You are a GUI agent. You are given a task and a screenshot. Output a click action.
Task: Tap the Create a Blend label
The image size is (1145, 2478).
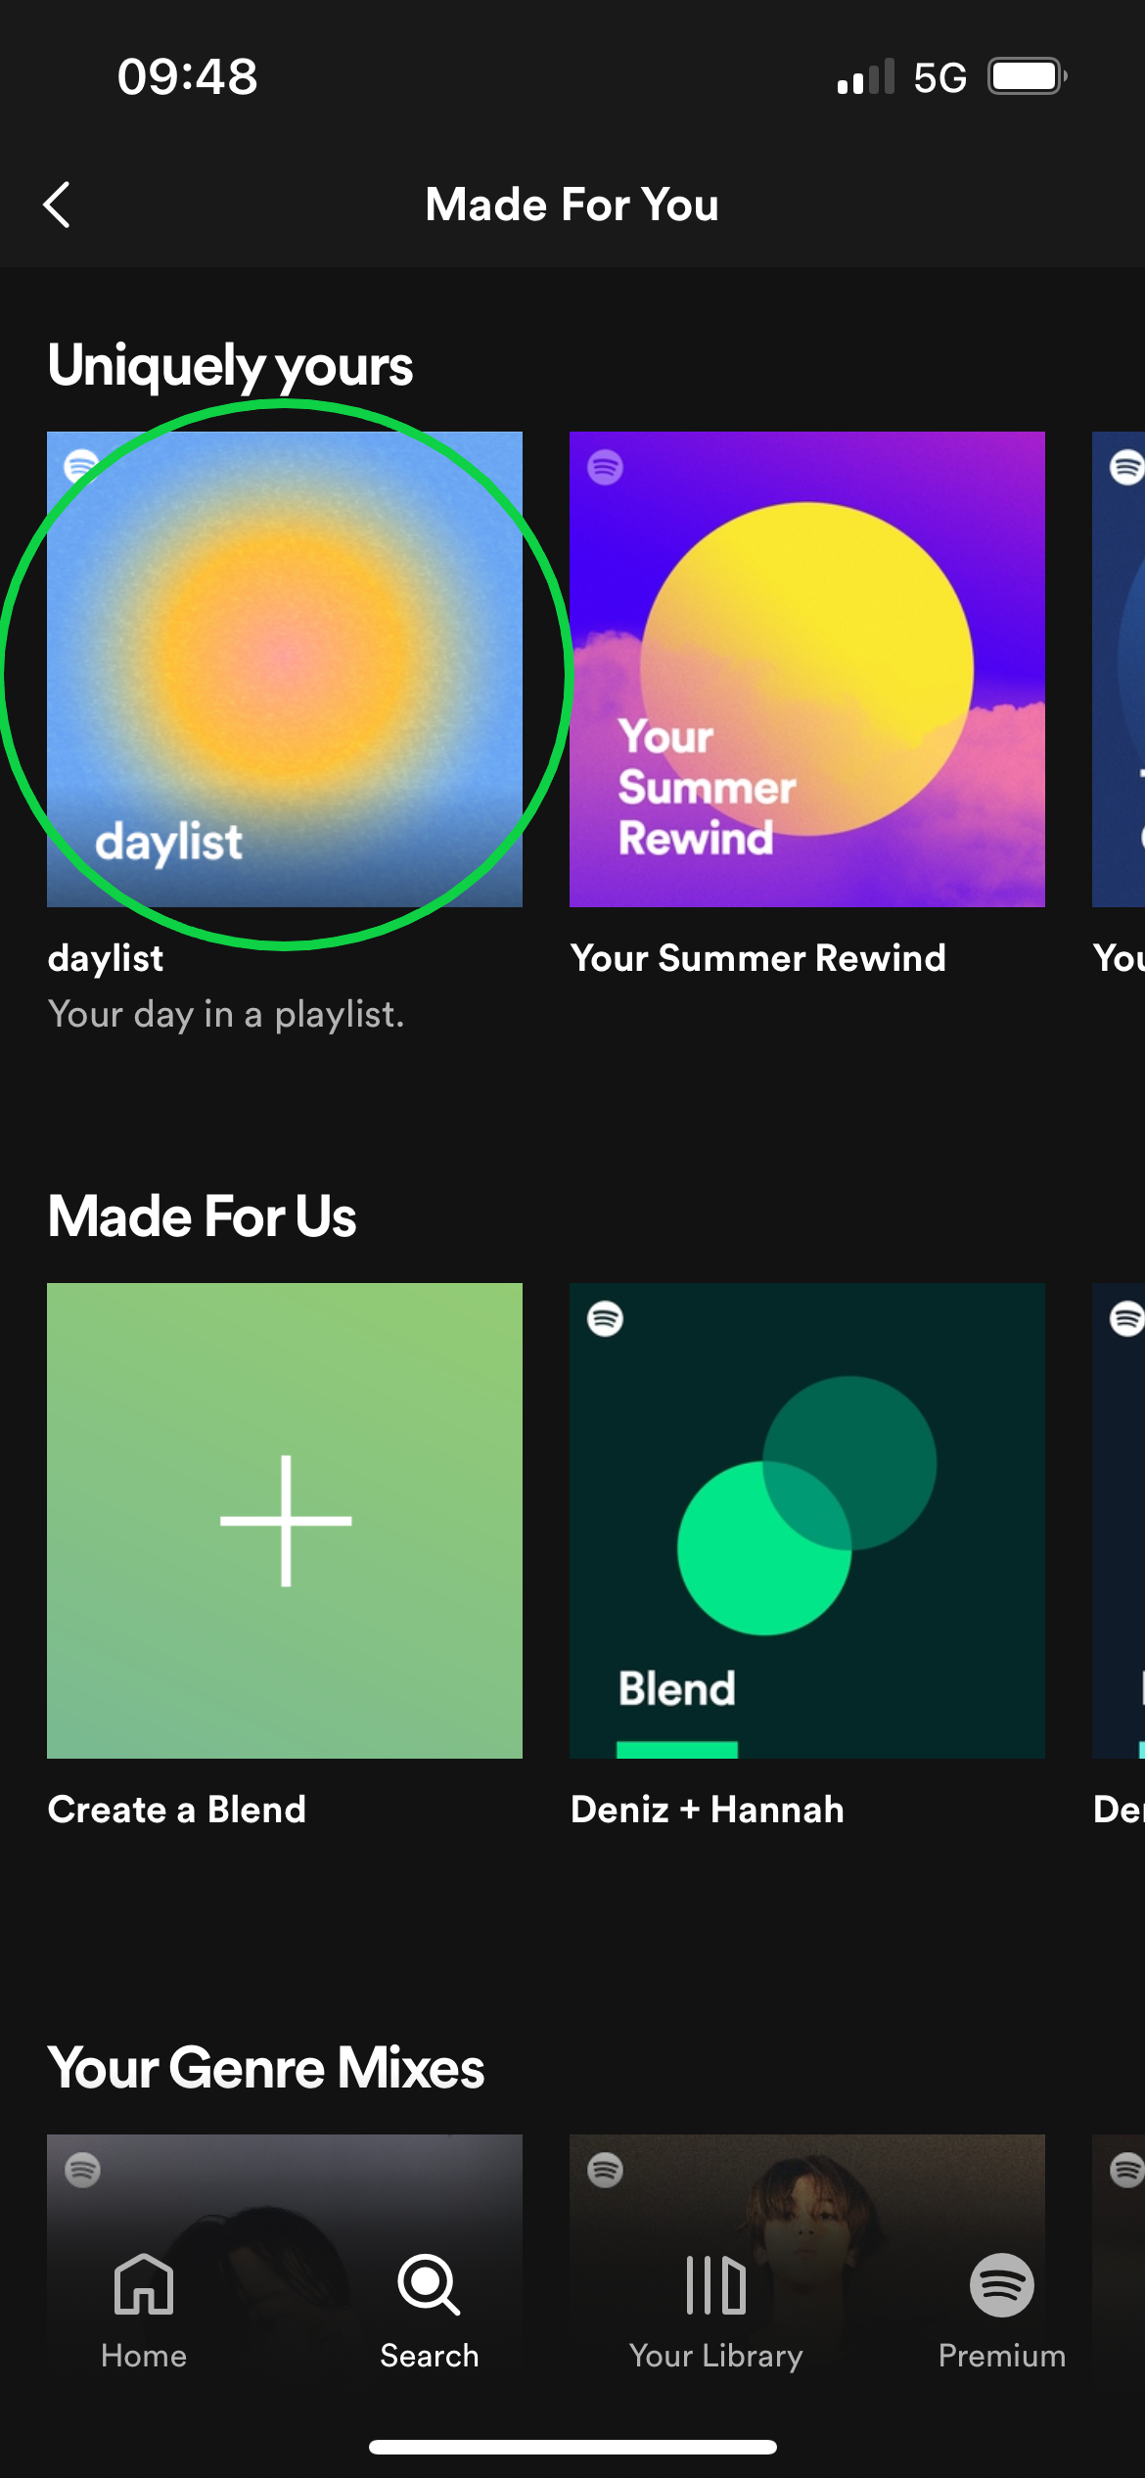(177, 1810)
